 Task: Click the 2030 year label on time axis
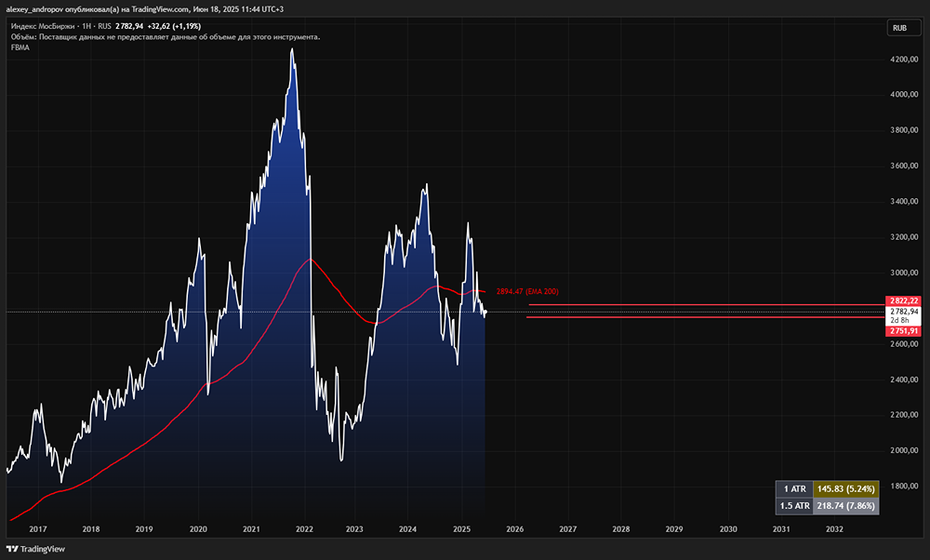click(728, 529)
